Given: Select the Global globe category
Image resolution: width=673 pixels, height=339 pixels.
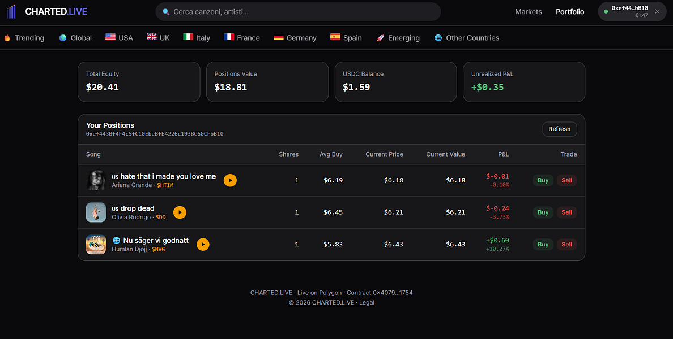Looking at the screenshot, I should point(75,38).
